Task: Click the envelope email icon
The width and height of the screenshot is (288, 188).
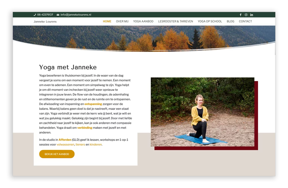Action: 58,15
